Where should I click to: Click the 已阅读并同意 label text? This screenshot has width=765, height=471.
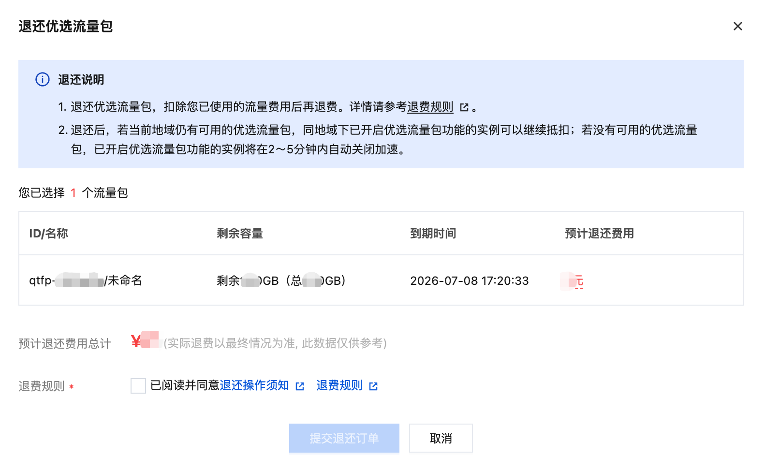(185, 385)
